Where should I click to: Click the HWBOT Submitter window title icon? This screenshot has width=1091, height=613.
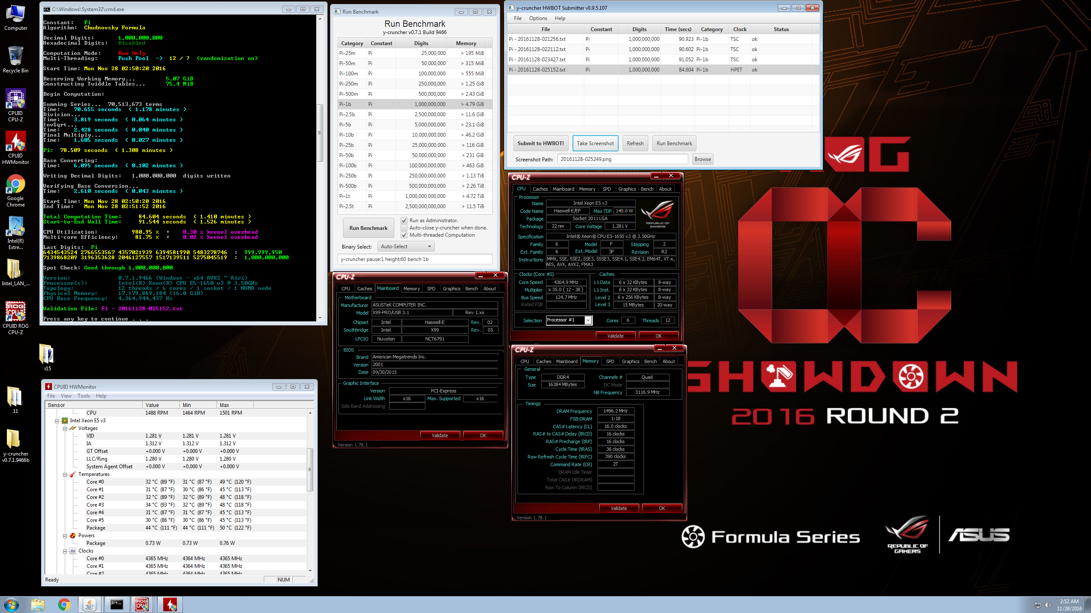click(511, 8)
